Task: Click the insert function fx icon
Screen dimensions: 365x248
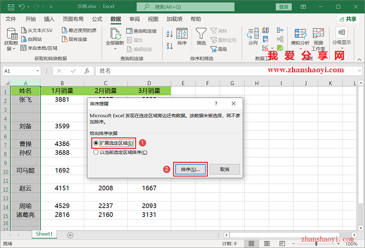Action: click(x=87, y=71)
